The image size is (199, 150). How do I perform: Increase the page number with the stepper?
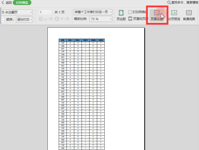pyautogui.click(x=51, y=11)
